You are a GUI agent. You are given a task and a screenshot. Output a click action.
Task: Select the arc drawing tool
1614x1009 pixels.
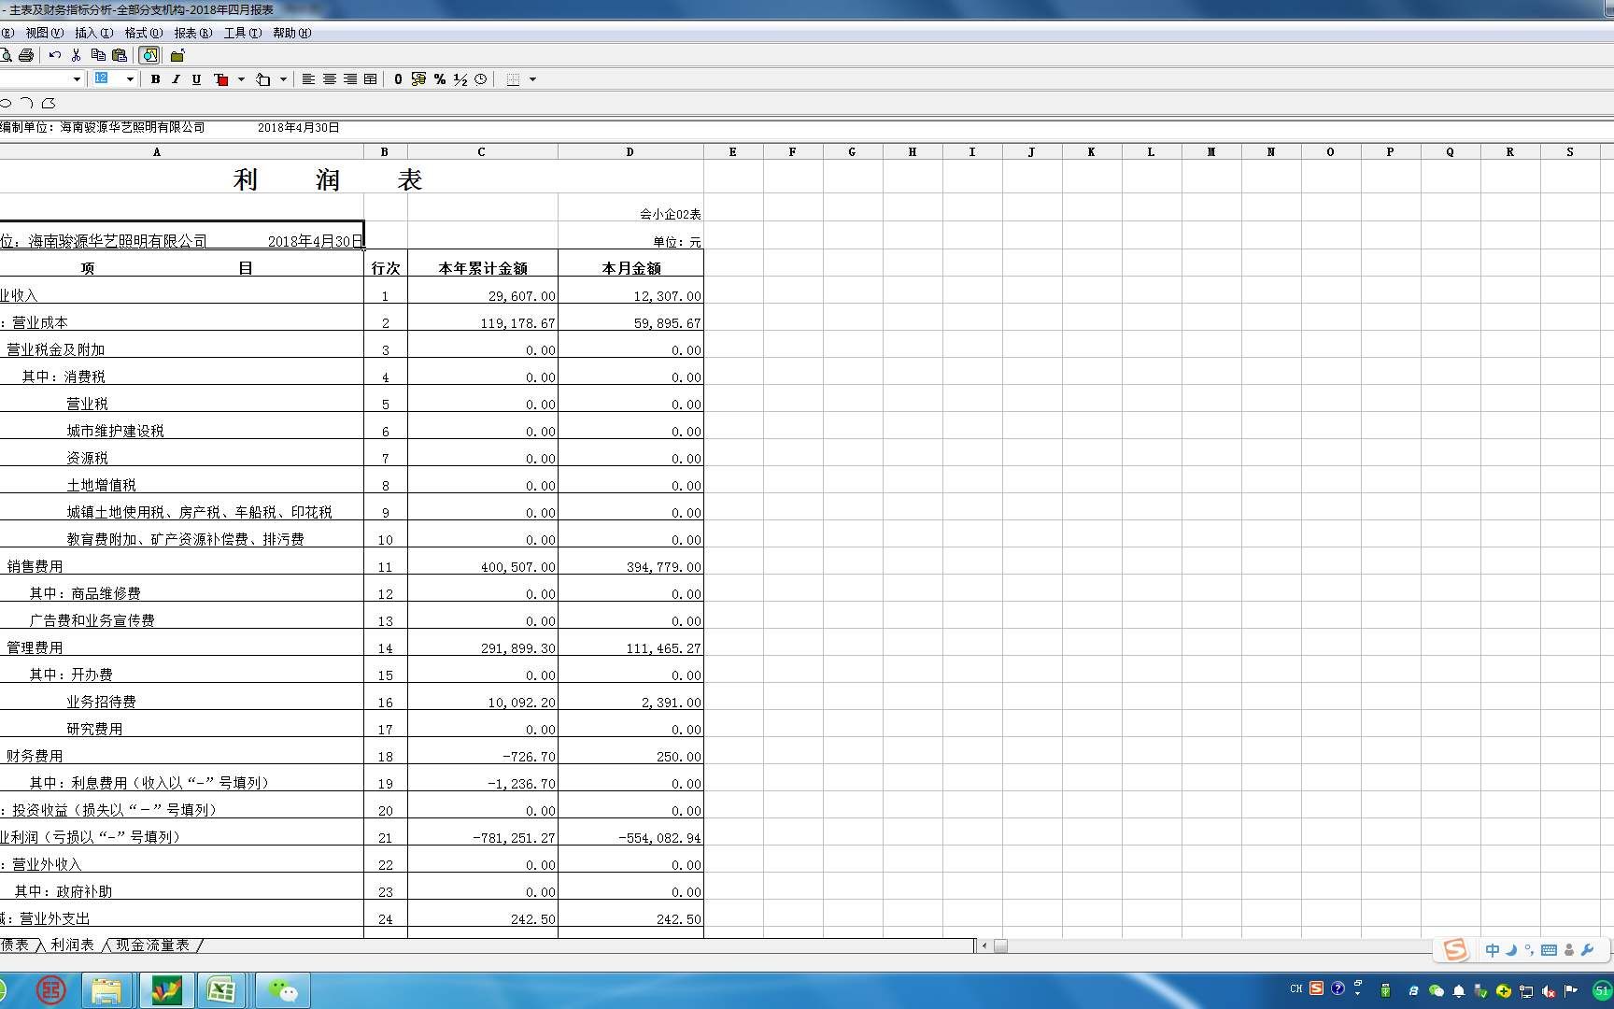coord(27,103)
